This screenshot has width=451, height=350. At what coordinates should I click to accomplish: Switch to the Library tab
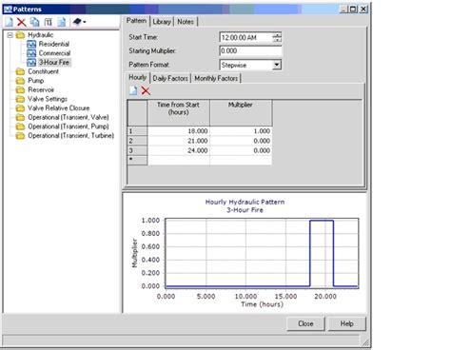pyautogui.click(x=162, y=22)
